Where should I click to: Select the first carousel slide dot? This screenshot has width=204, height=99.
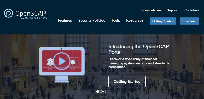pos(98,92)
